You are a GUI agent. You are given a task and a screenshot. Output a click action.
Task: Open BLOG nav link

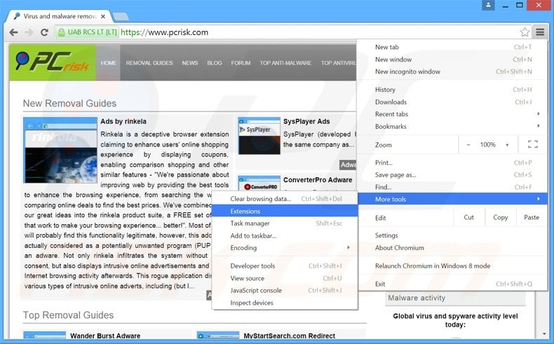click(215, 63)
